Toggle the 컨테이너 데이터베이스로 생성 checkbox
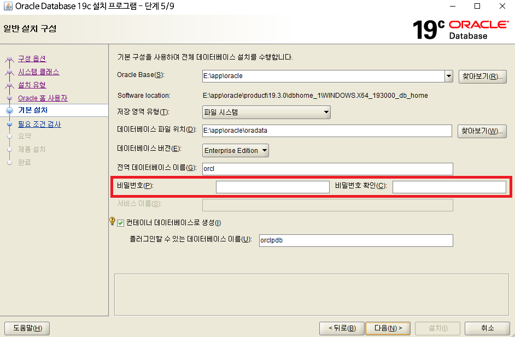 (120, 223)
